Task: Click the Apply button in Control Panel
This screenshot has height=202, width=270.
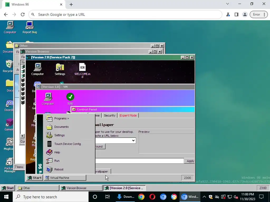Action: 190,161
